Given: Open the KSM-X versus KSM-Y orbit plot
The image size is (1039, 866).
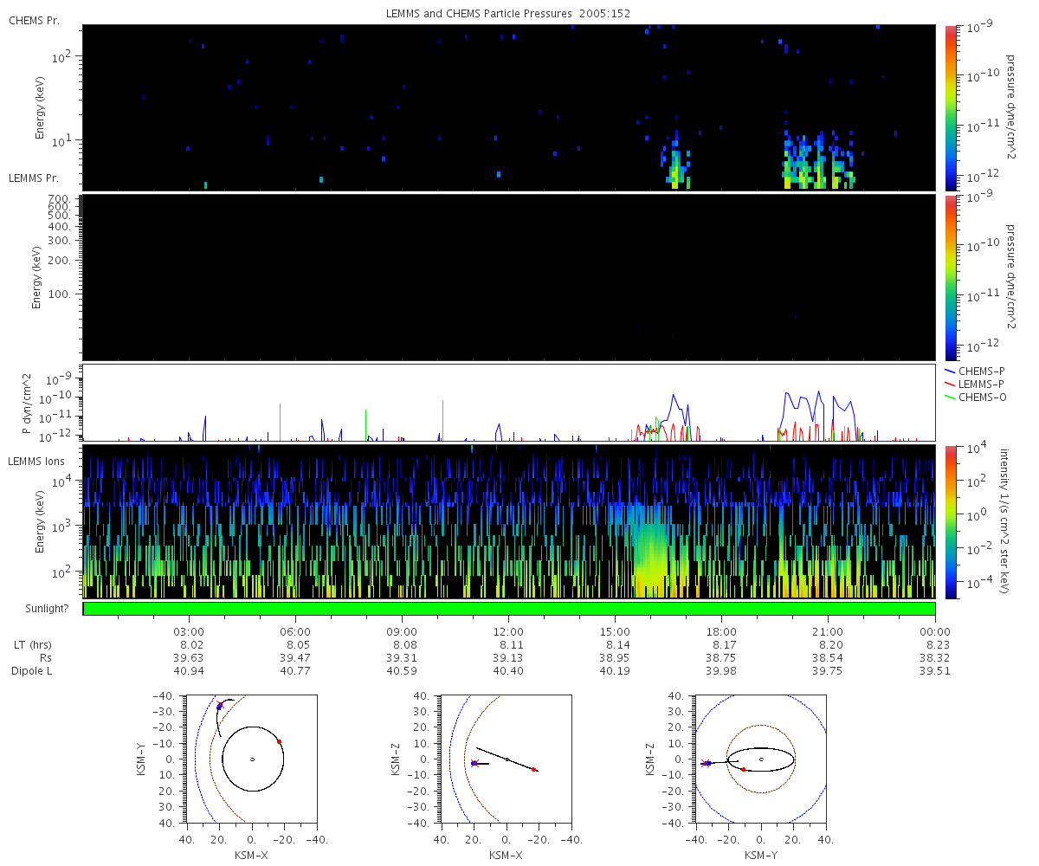Looking at the screenshot, I should point(252,759).
